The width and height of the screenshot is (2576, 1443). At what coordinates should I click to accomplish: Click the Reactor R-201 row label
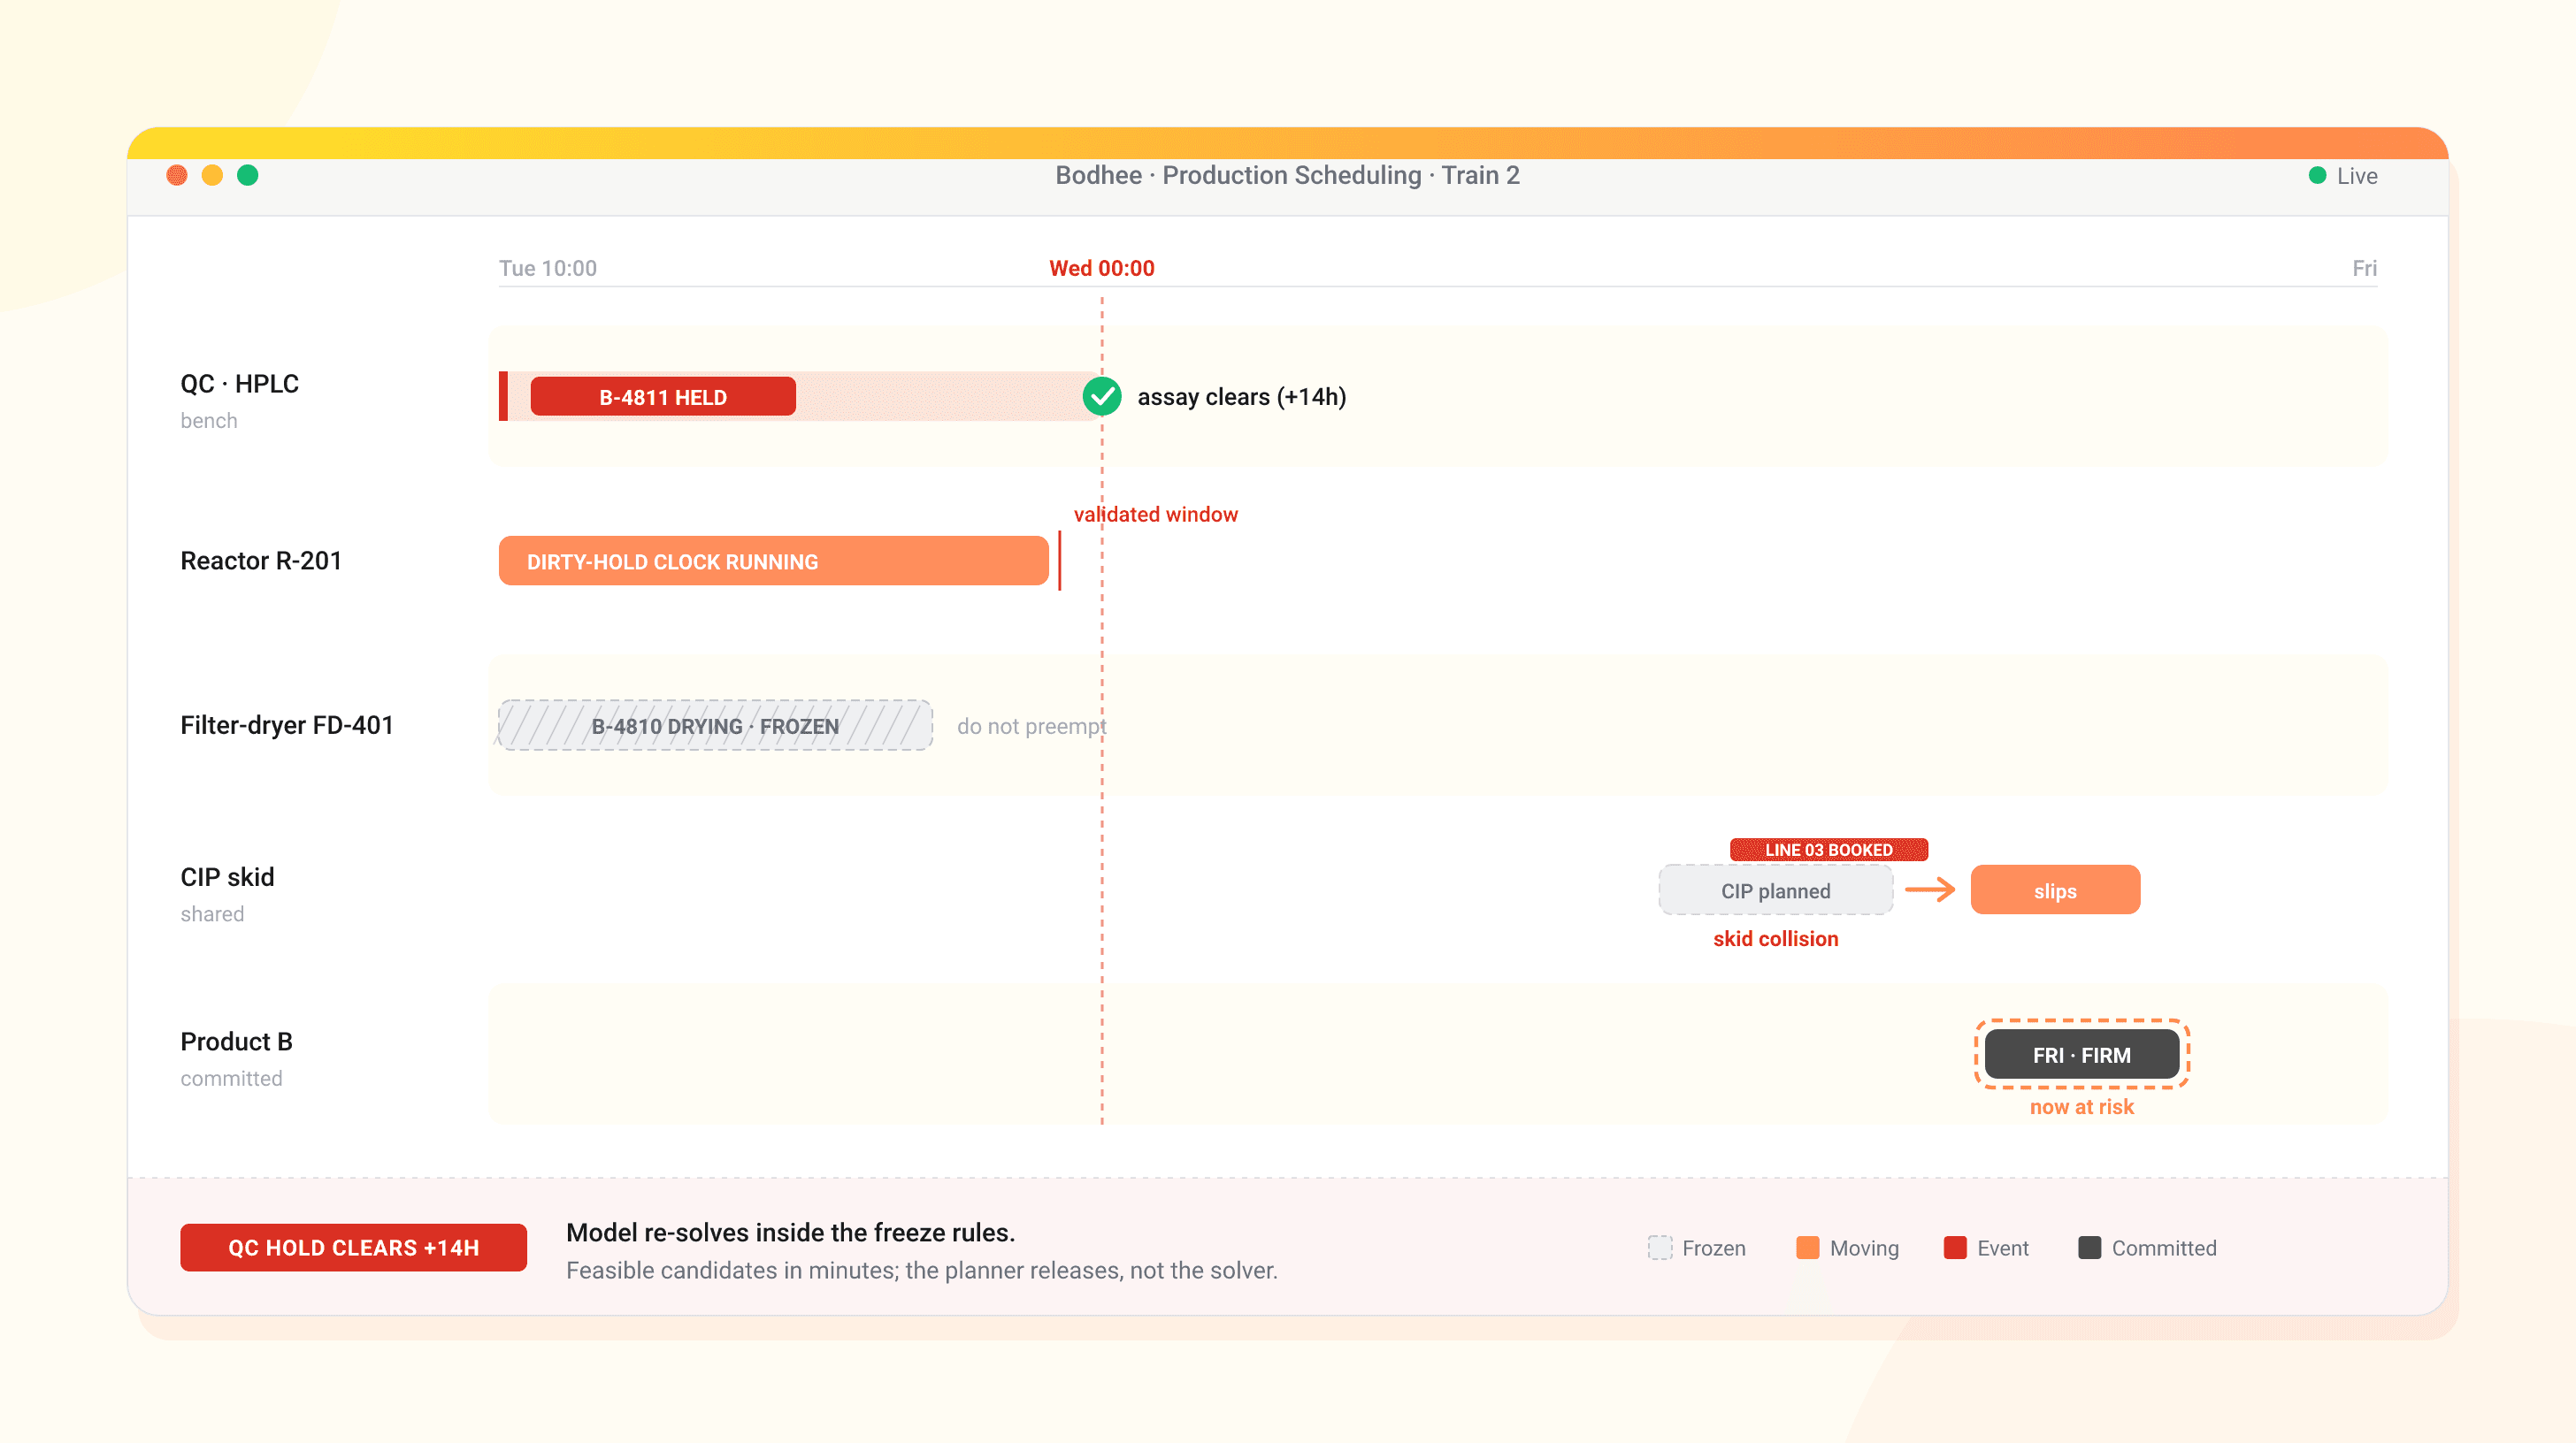click(x=261, y=561)
